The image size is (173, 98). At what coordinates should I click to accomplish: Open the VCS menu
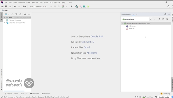[x=51, y=2]
